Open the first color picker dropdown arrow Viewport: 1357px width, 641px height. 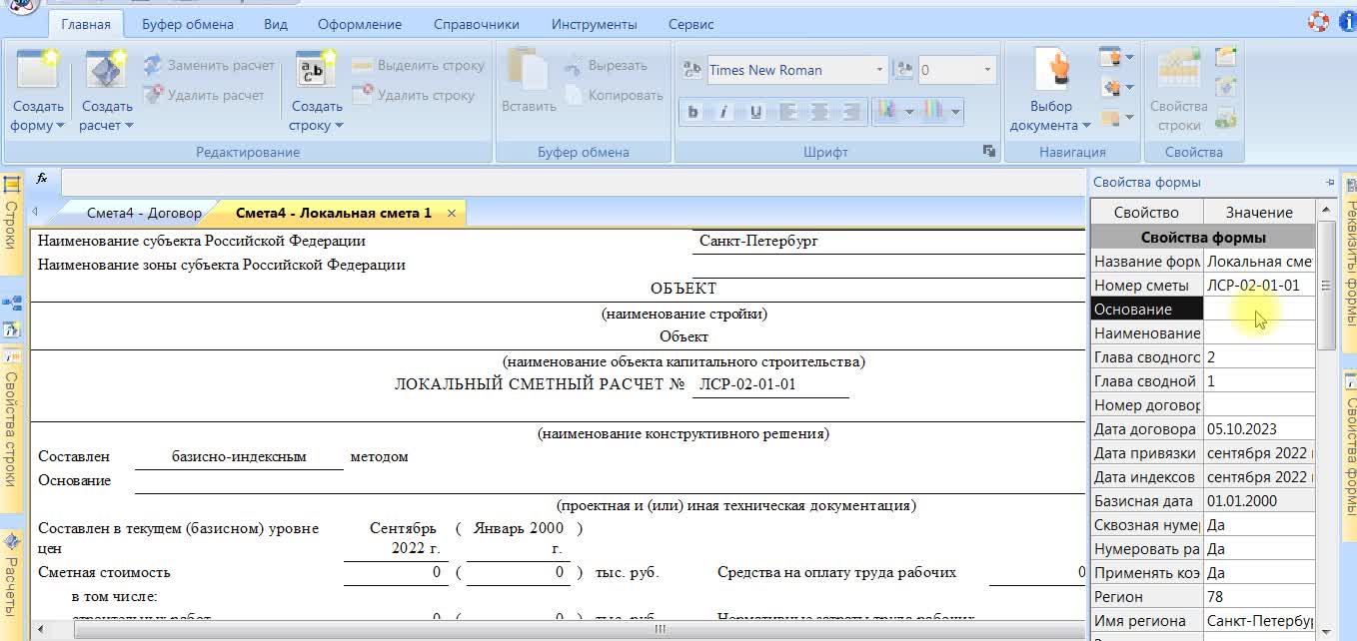point(908,112)
